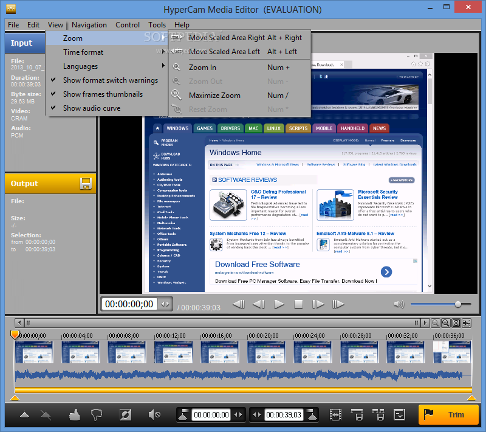Click the Output save disk icon
The width and height of the screenshot is (486, 432).
click(x=86, y=183)
